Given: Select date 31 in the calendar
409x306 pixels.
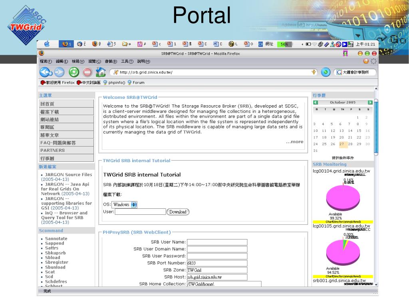Looking at the screenshot, I should pos(316,151).
